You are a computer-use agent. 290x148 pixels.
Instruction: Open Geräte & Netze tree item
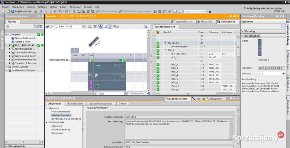click(23, 42)
